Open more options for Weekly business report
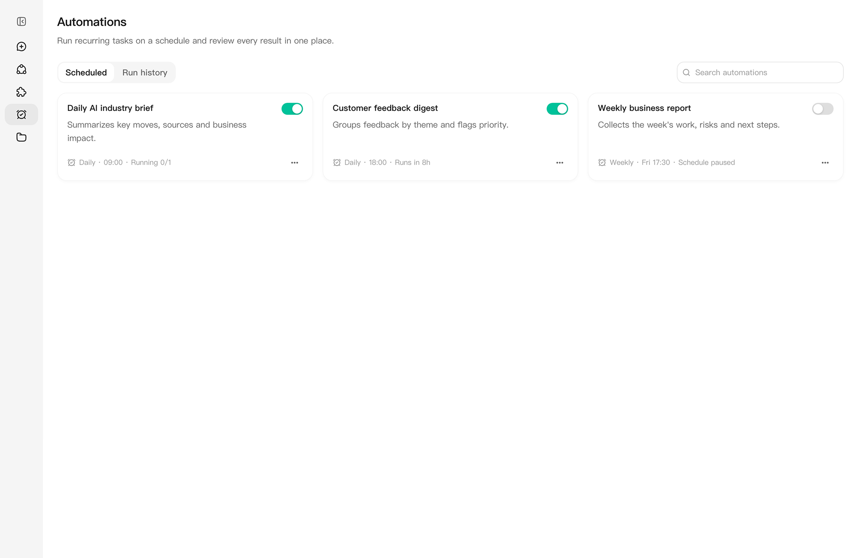 click(825, 163)
